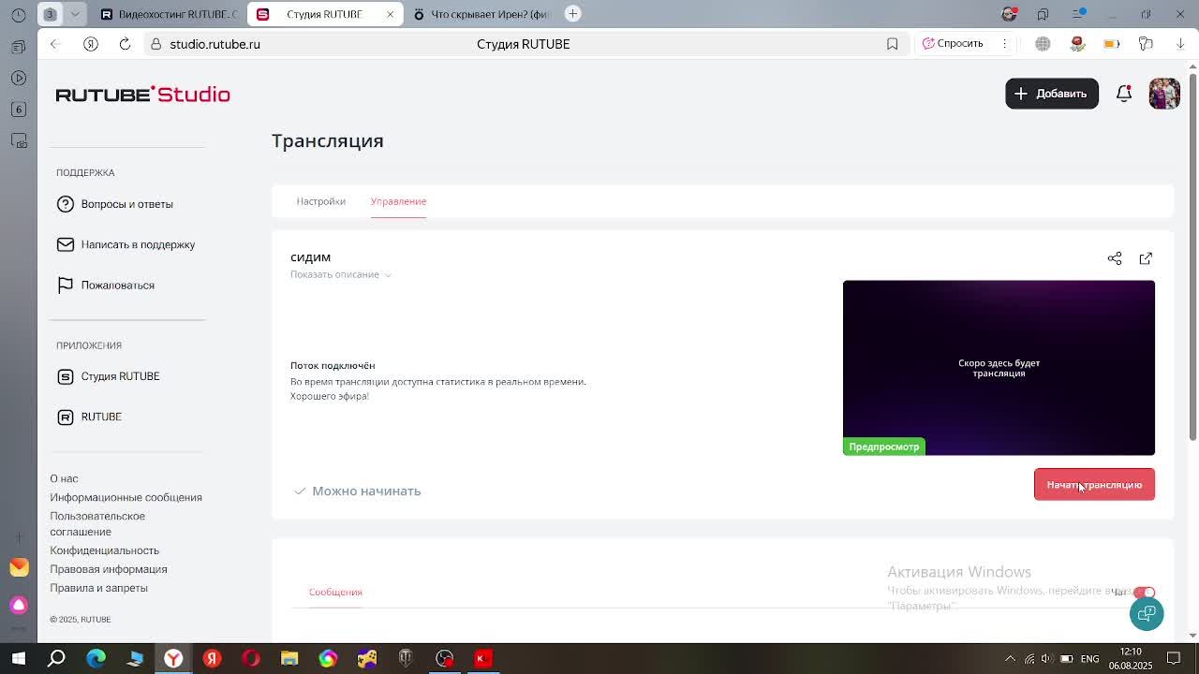
Task: Open Студия RUTUBE in applications list
Action: [x=109, y=376]
